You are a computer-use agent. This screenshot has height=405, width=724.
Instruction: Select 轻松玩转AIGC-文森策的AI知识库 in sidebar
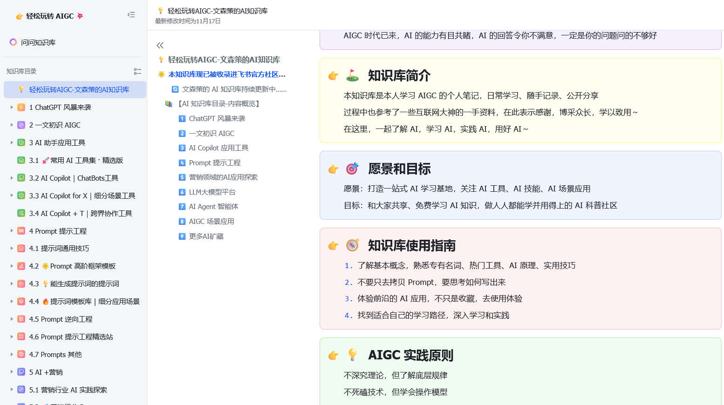tap(75, 89)
